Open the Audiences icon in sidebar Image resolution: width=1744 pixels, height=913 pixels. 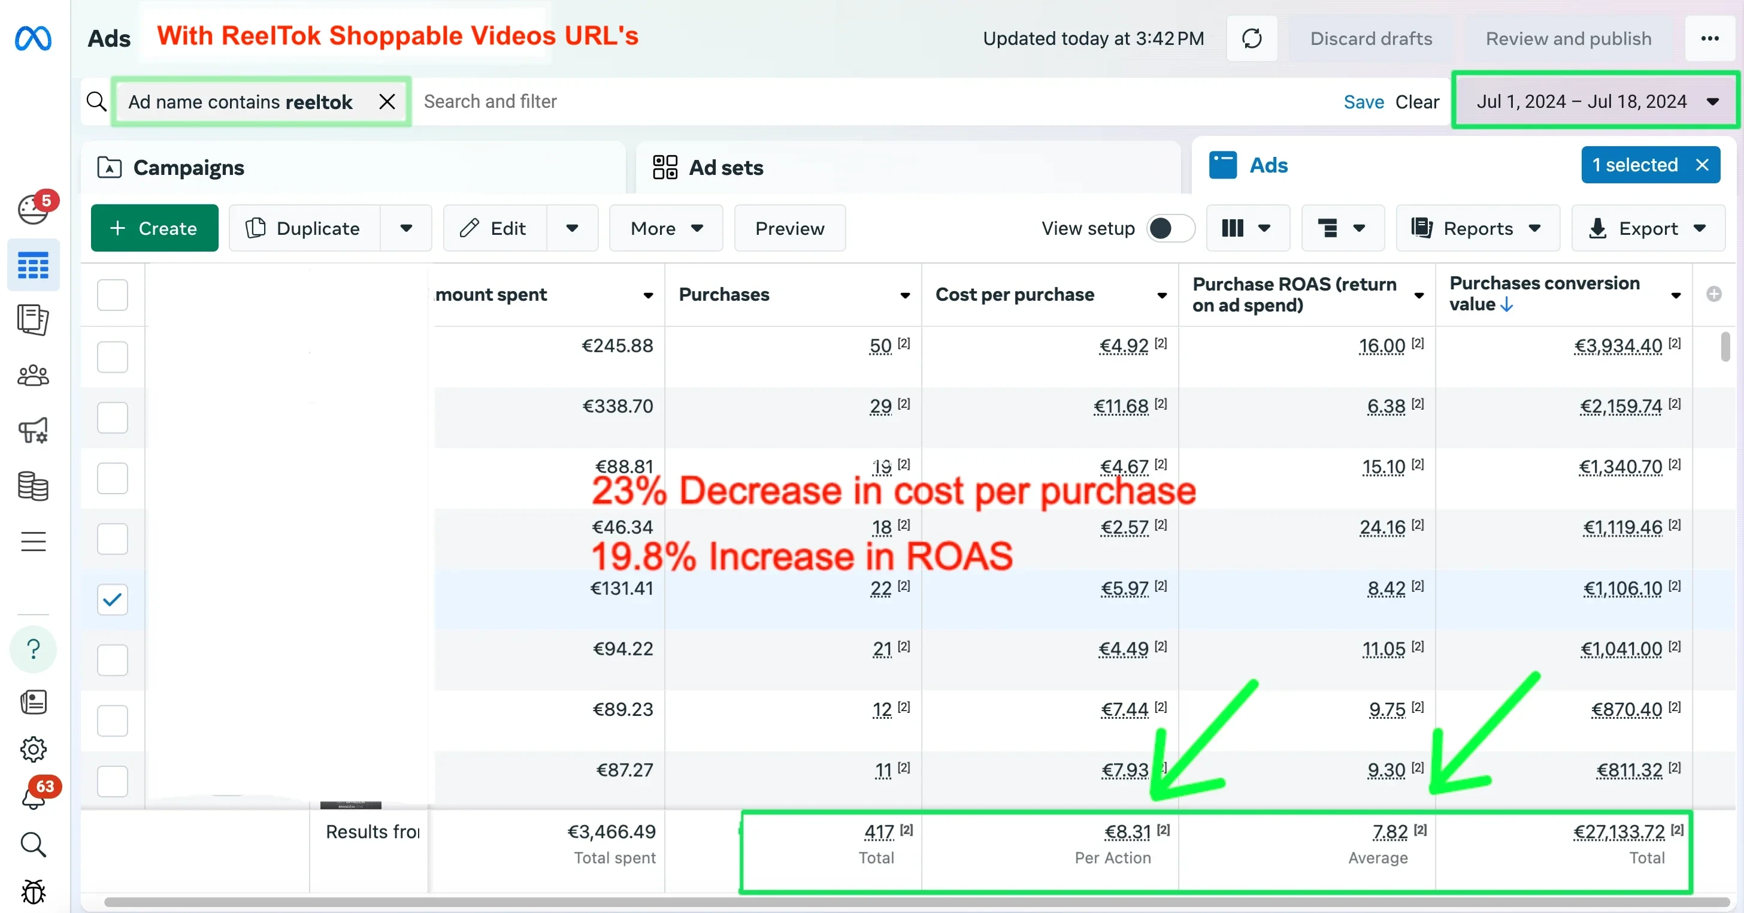coord(33,375)
